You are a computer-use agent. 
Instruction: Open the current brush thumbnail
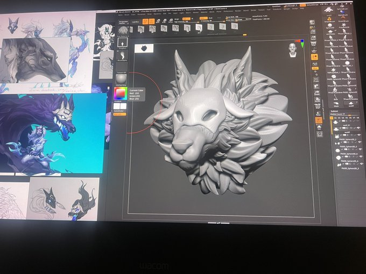point(122,31)
